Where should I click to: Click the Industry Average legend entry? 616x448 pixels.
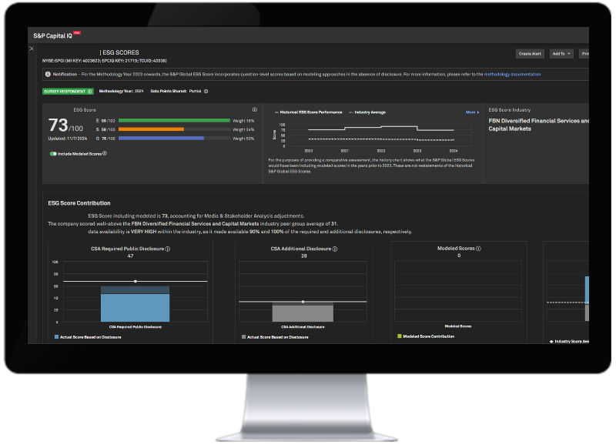[367, 112]
